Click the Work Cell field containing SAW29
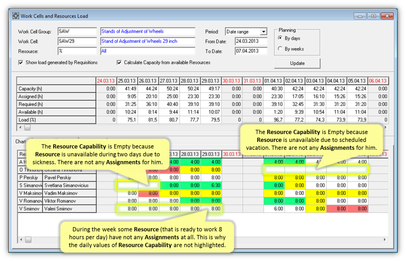This screenshot has width=406, height=261. tap(77, 41)
